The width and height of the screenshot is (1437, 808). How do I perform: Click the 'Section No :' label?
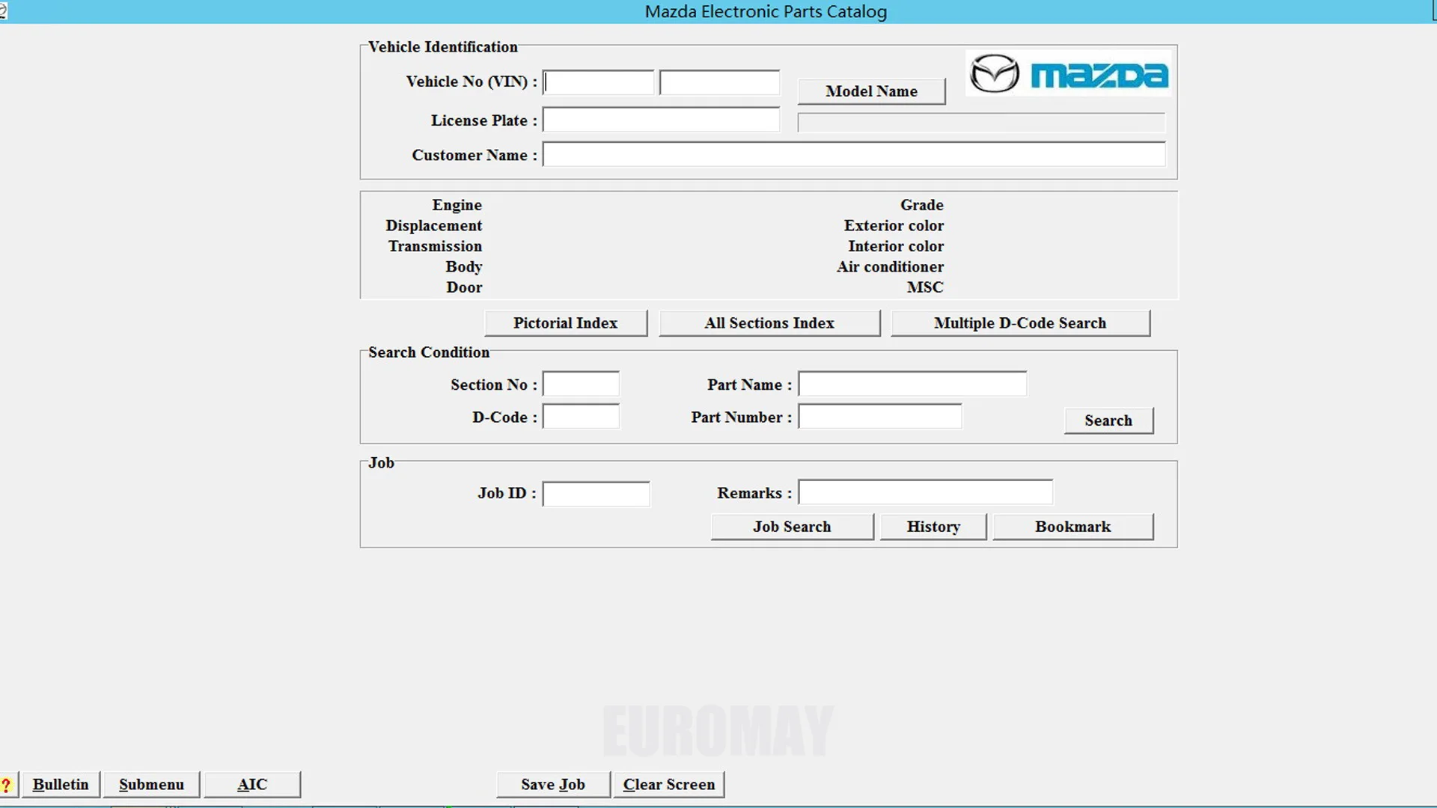[494, 385]
